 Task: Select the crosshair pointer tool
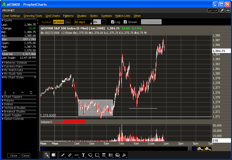[x=47, y=155]
